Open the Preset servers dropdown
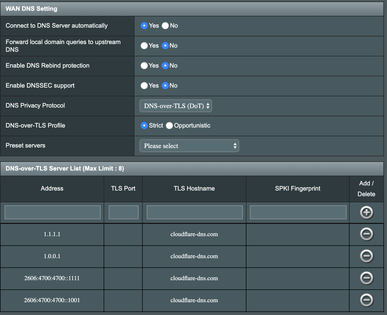387x315 pixels. pyautogui.click(x=189, y=146)
